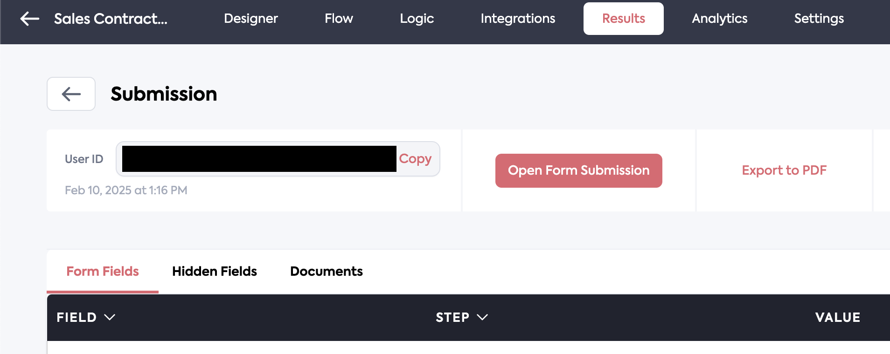Click the VALUE column header
This screenshot has height=354, width=890.
(x=837, y=317)
